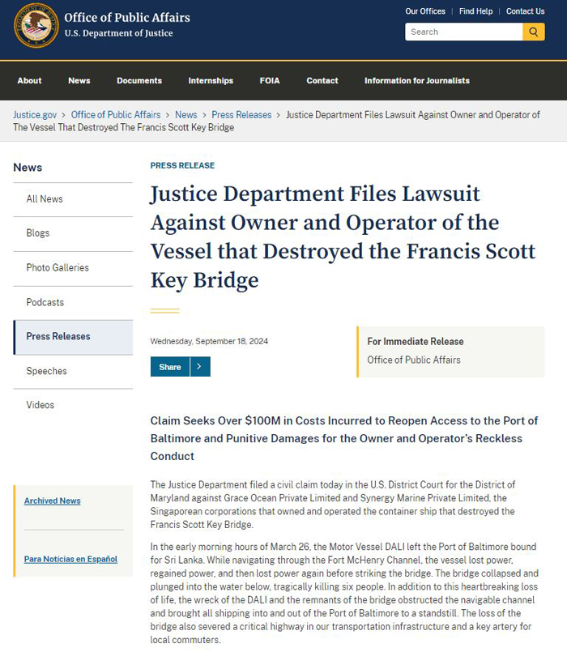This screenshot has width=567, height=652.
Task: Open the Internships menu item
Action: [x=211, y=81]
